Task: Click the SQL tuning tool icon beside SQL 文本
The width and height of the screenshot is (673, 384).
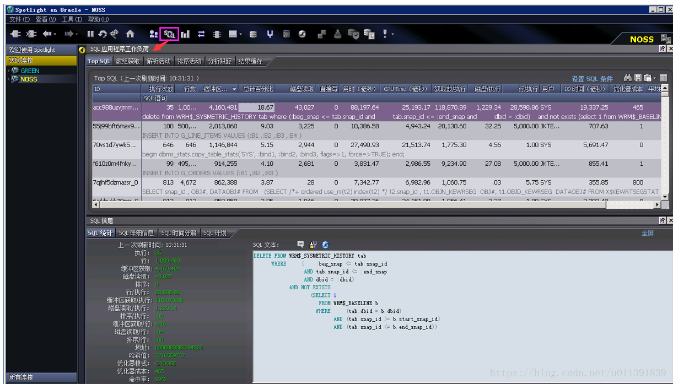Action: pyautogui.click(x=313, y=245)
